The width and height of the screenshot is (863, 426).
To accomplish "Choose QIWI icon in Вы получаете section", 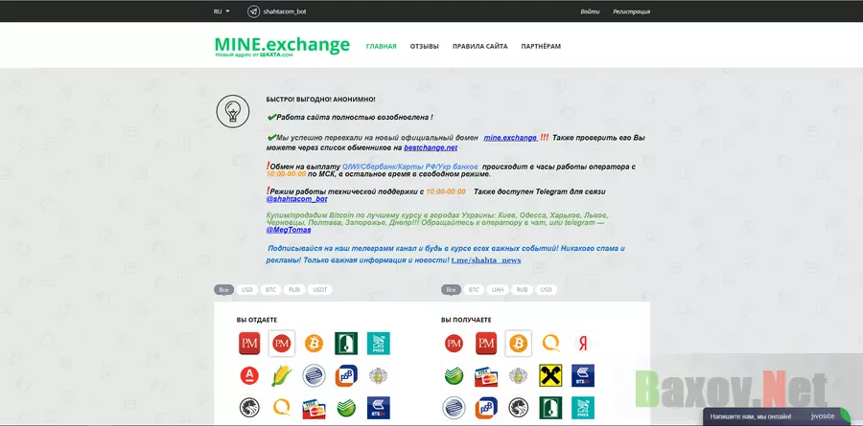I will click(550, 344).
